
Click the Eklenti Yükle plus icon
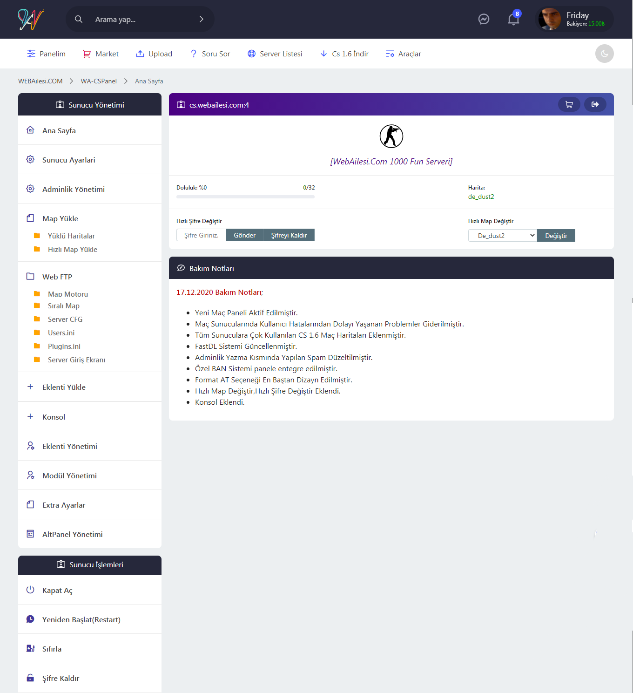click(30, 387)
